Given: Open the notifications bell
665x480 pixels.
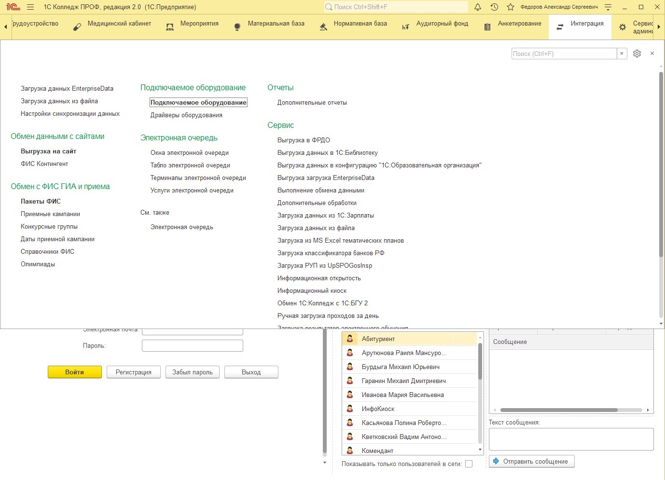Looking at the screenshot, I should (x=478, y=7).
